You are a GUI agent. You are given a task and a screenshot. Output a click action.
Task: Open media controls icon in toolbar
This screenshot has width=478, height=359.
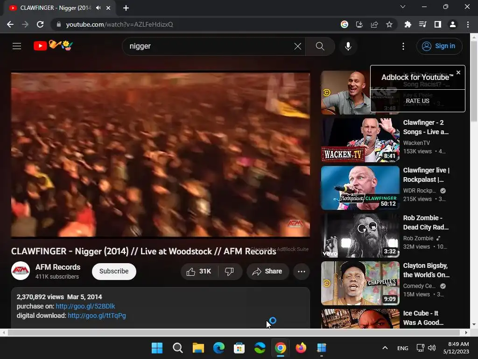coord(423,24)
